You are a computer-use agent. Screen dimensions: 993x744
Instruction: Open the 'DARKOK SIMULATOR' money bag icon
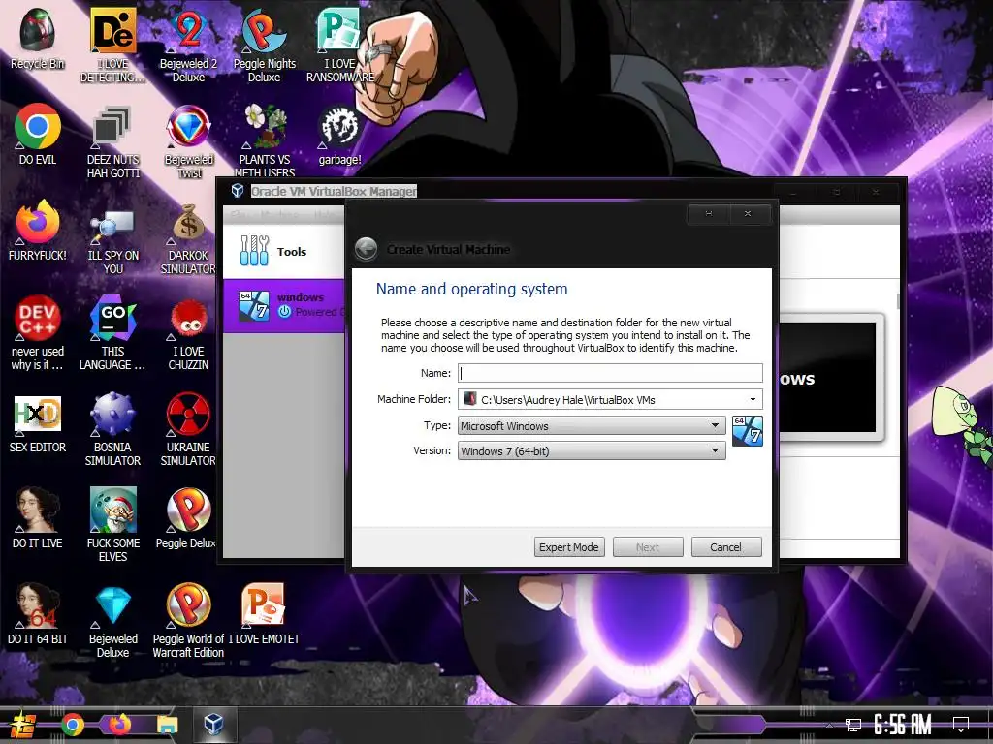click(x=188, y=238)
